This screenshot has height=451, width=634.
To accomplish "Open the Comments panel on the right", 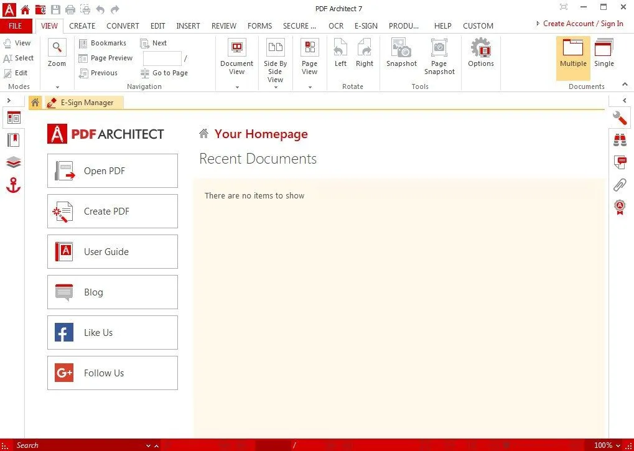I will click(x=619, y=162).
